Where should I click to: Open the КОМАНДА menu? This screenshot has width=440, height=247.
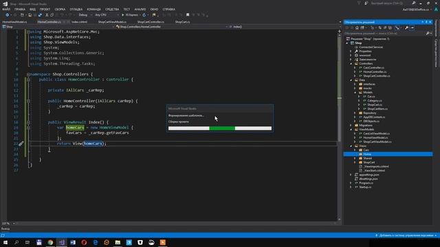coord(93,9)
